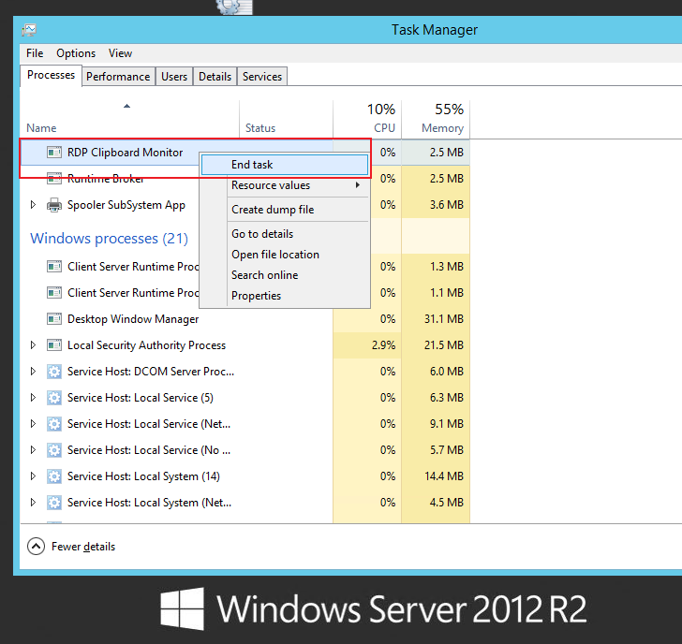Expand Service Host: Local Service (Net...
Image resolution: width=682 pixels, height=644 pixels.
pos(33,424)
